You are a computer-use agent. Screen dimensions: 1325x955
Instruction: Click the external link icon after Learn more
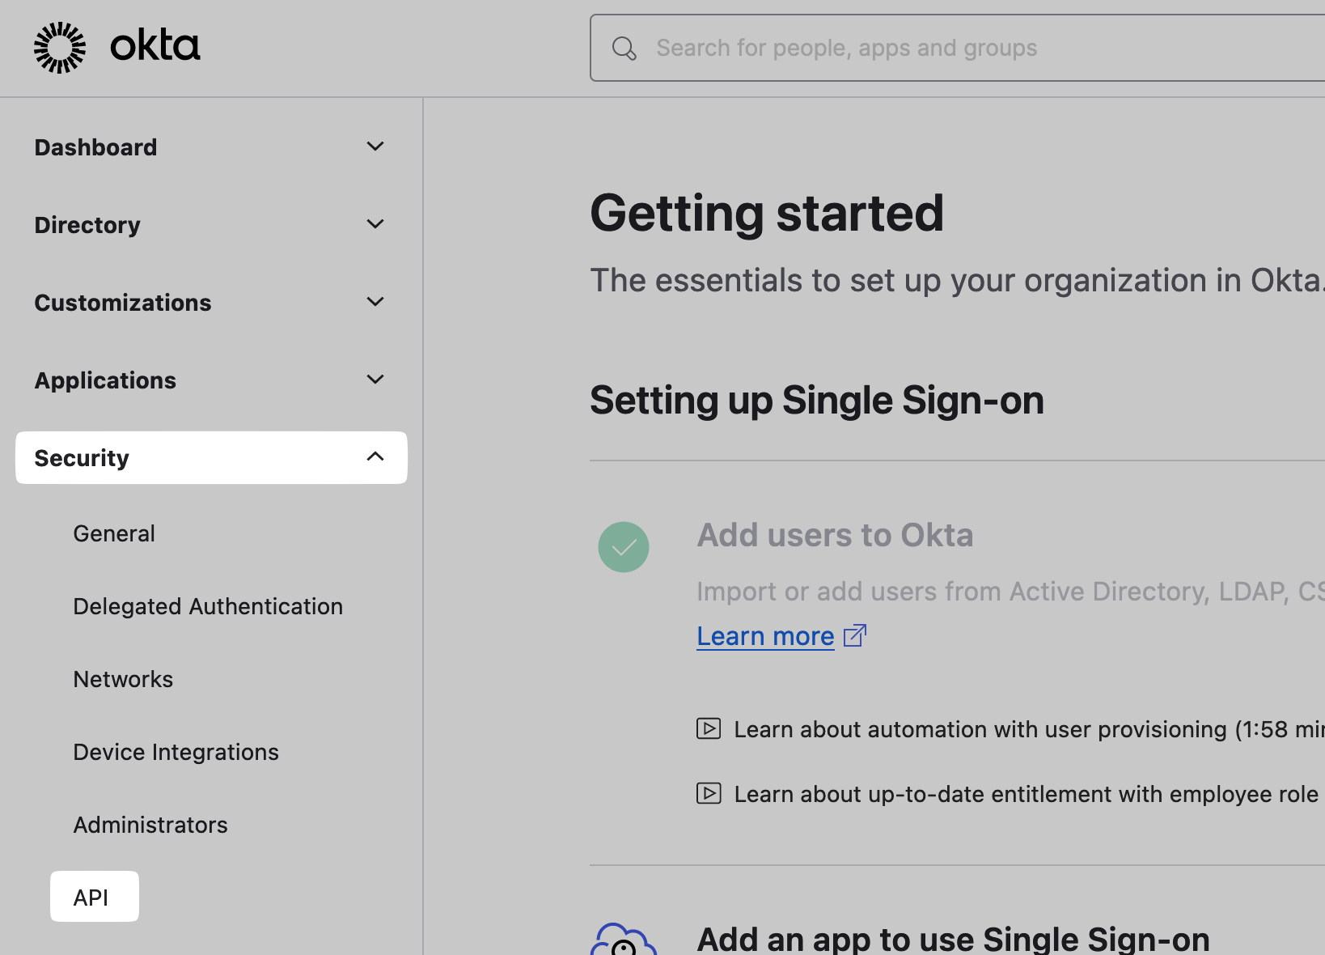[x=855, y=636]
